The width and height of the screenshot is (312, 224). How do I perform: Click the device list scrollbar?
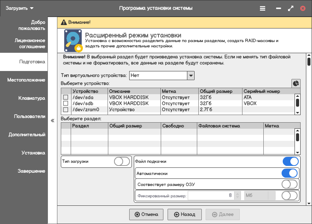pyautogui.click(x=298, y=103)
